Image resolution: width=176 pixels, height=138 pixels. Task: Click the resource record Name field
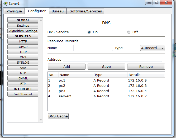click(93, 48)
